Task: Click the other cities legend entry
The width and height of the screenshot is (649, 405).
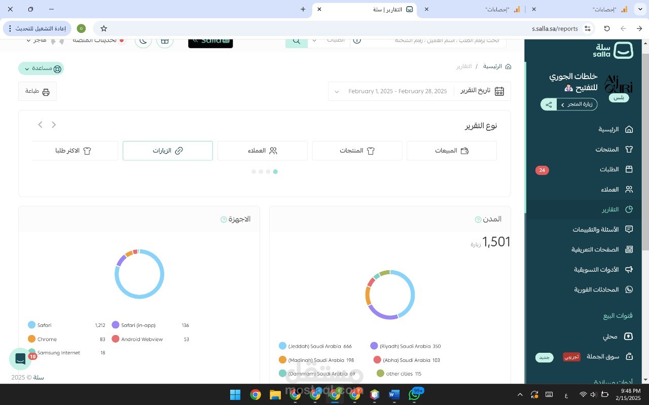Action: tap(399, 374)
